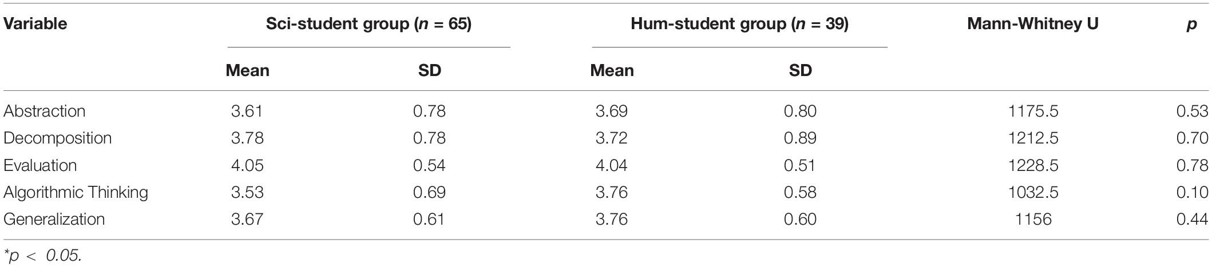The width and height of the screenshot is (1212, 267).
Task: Click Generalization Mann-Whitney value 1156
Action: (1034, 220)
